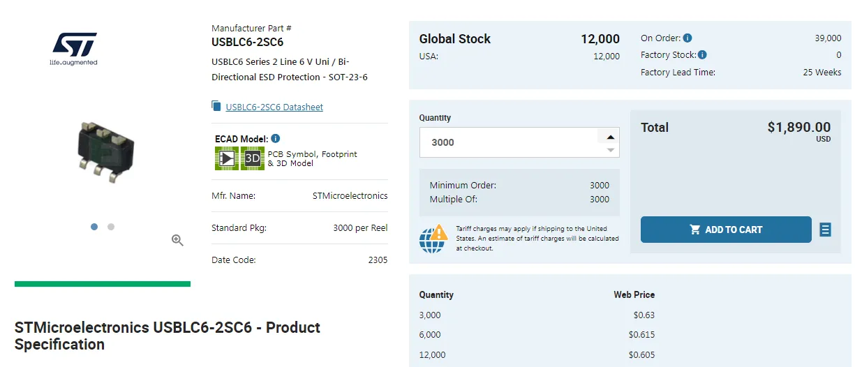Click the Factory Lead Time 25 Weeks value
The height and width of the screenshot is (367, 855).
coord(822,72)
